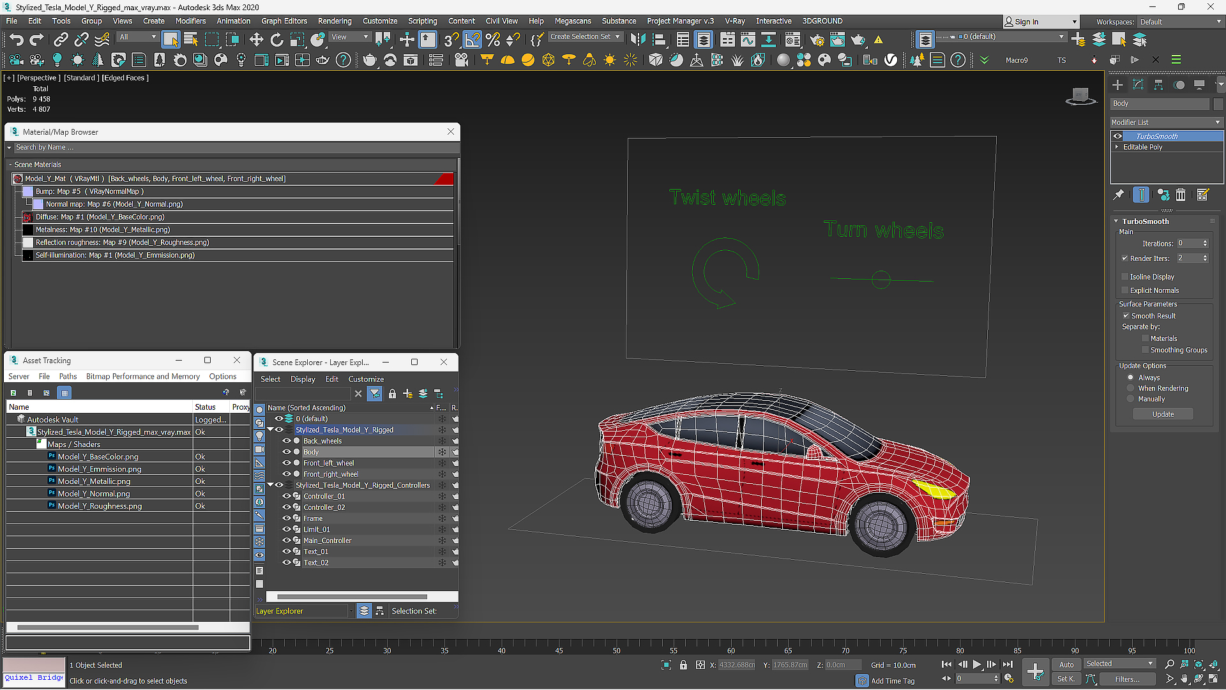Viewport: 1226px width, 690px height.
Task: Open the Modifier List dropdown
Action: coord(1166,123)
